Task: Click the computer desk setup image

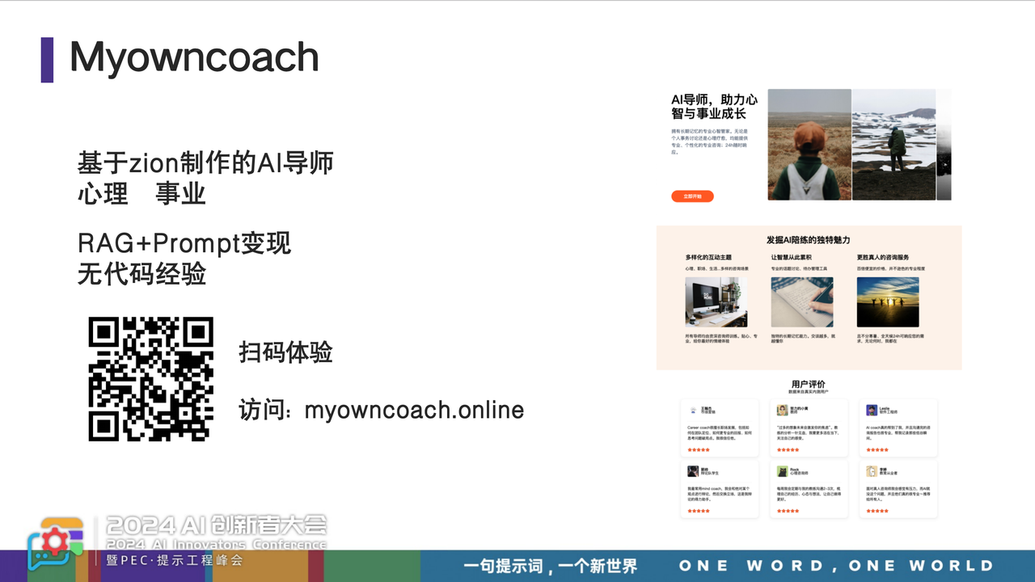Action: [x=716, y=302]
